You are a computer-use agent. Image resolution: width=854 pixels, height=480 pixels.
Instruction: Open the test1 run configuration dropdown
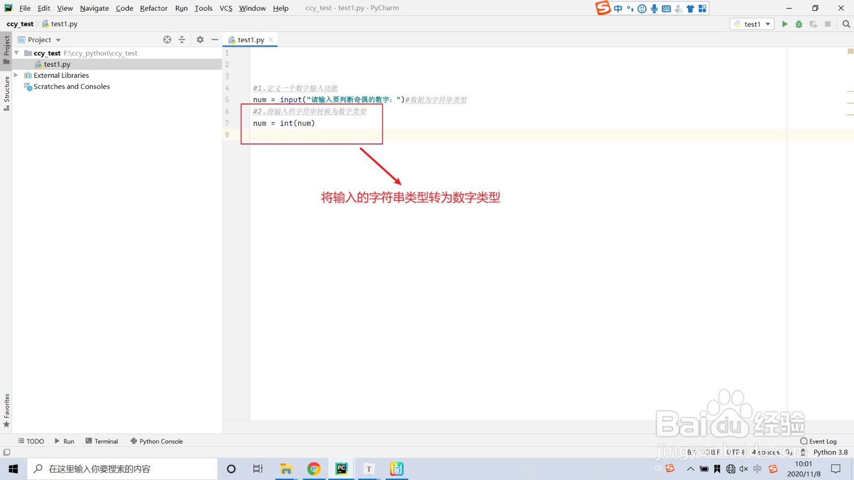point(752,24)
